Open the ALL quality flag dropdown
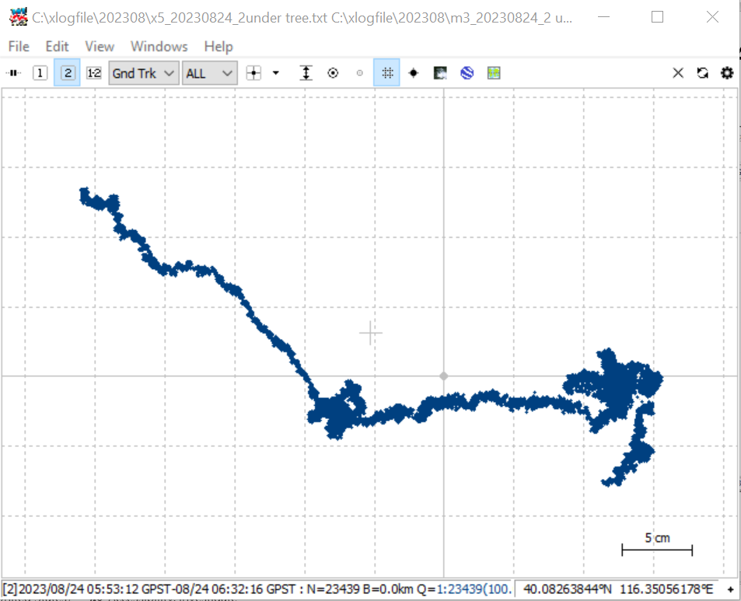The height and width of the screenshot is (601, 741). click(x=210, y=73)
